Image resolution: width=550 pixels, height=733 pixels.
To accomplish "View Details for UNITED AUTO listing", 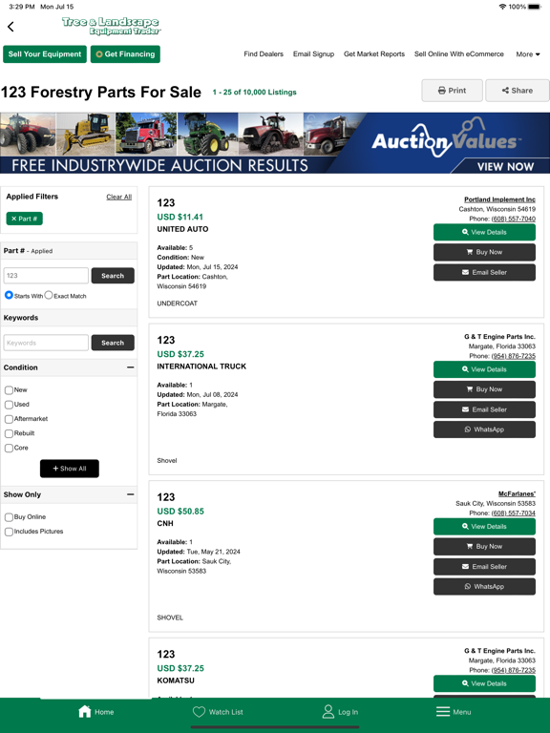I will tap(484, 232).
